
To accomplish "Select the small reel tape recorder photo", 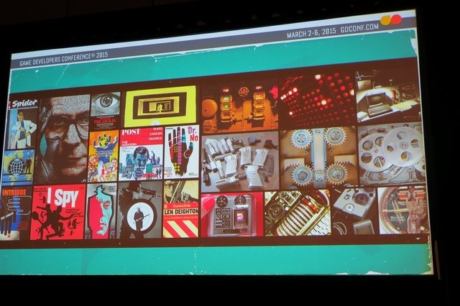I will 354,210.
